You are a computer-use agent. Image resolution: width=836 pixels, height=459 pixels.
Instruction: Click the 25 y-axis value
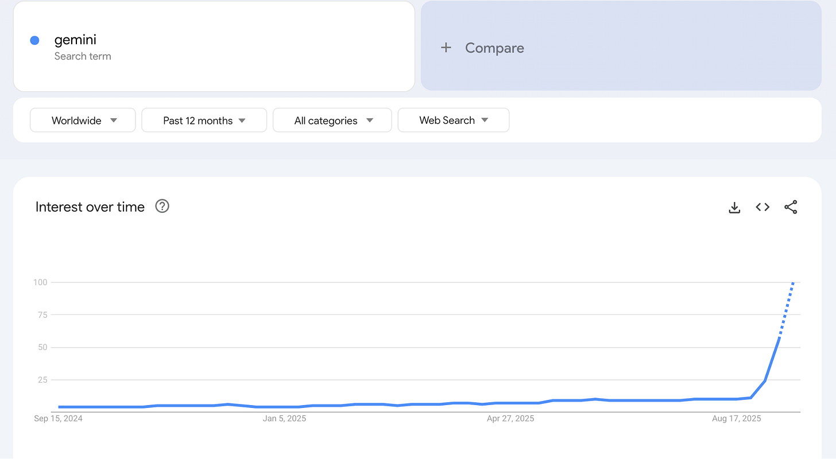(42, 380)
